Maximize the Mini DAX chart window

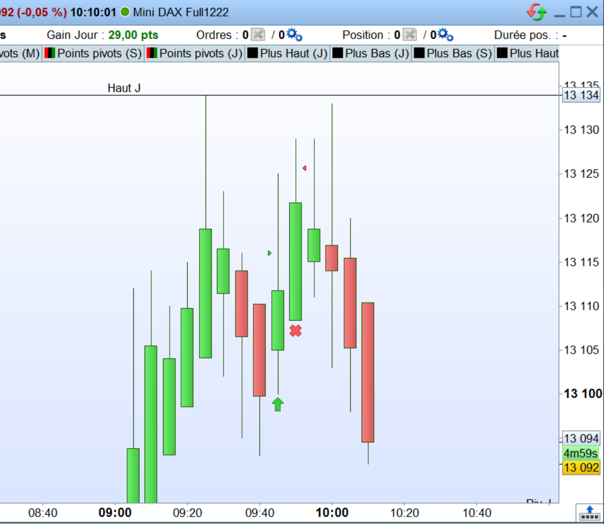point(576,12)
